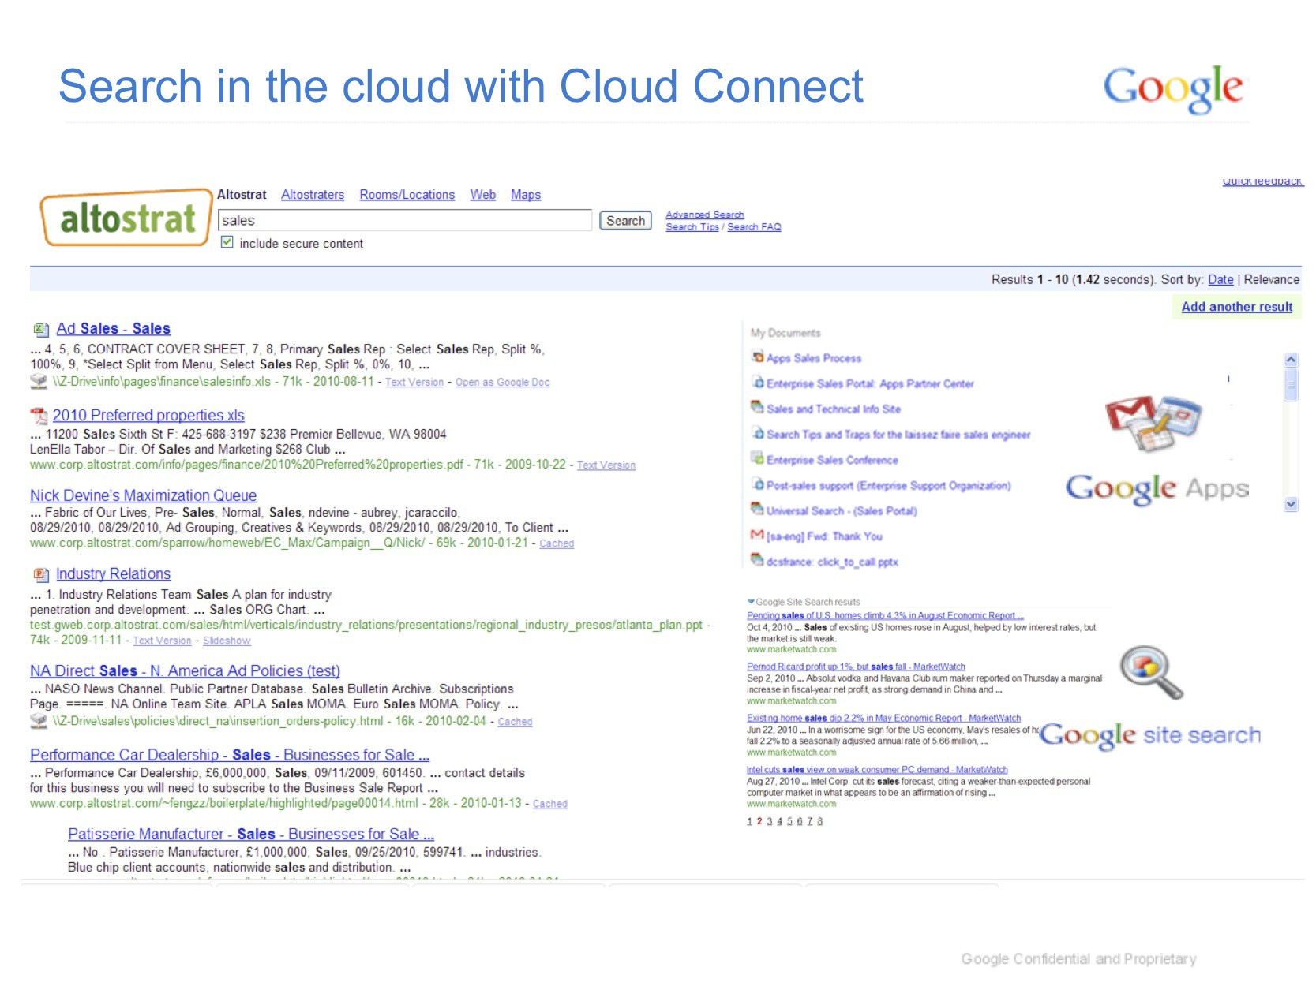Click the search box containing sales
Image resolution: width=1316 pixels, height=986 pixels.
click(404, 220)
